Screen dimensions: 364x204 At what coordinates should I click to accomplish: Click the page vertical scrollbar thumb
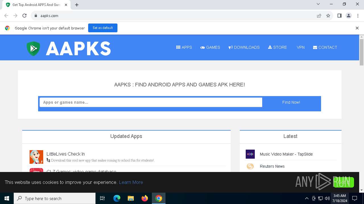tap(362, 52)
